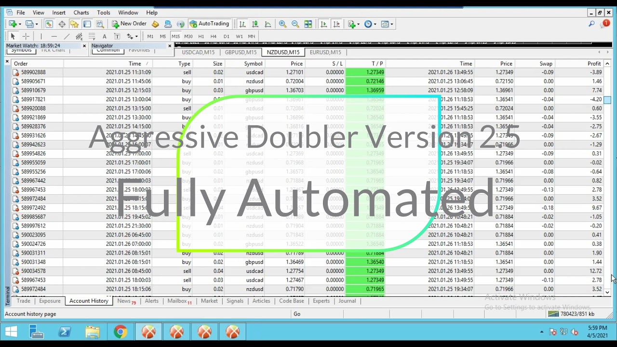The width and height of the screenshot is (617, 347).
Task: Click the New Order button
Action: pos(129,24)
